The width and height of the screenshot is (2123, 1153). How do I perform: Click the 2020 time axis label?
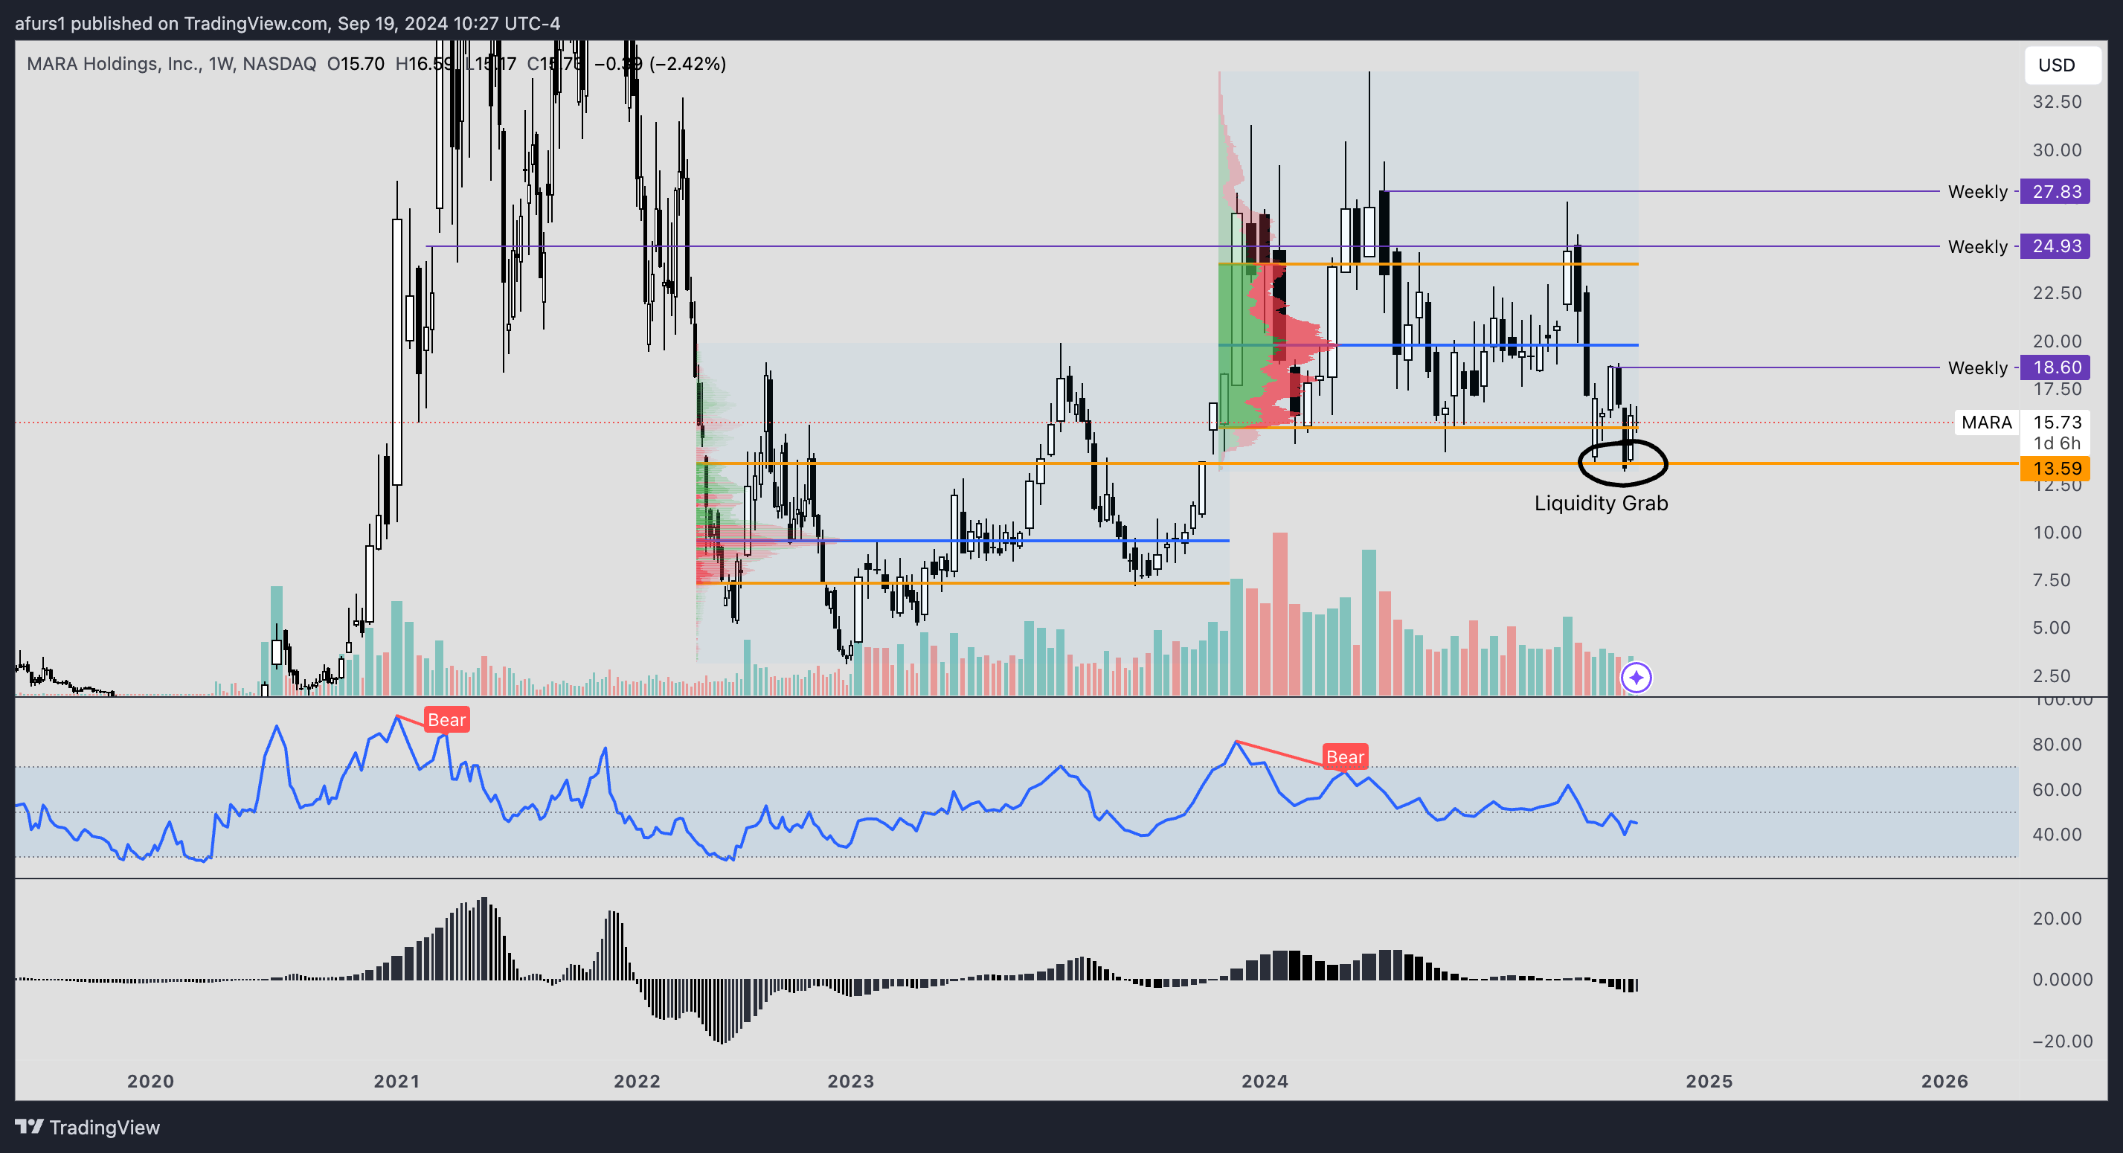150,1081
